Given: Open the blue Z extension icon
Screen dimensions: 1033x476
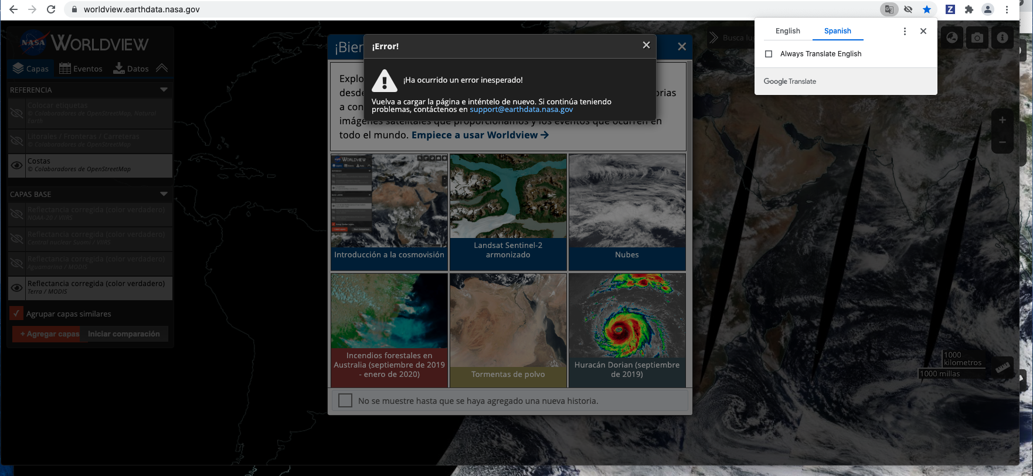Looking at the screenshot, I should [x=950, y=9].
